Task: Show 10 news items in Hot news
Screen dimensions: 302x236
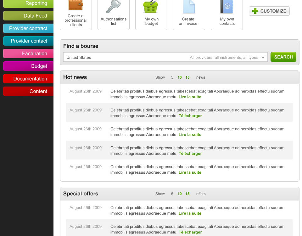Action: click(180, 77)
